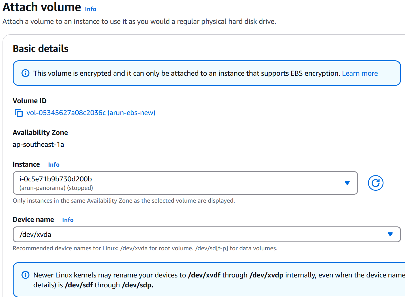Click the /dev/xvda value in Device name field
Screen dimensions: 405x297
(35, 235)
